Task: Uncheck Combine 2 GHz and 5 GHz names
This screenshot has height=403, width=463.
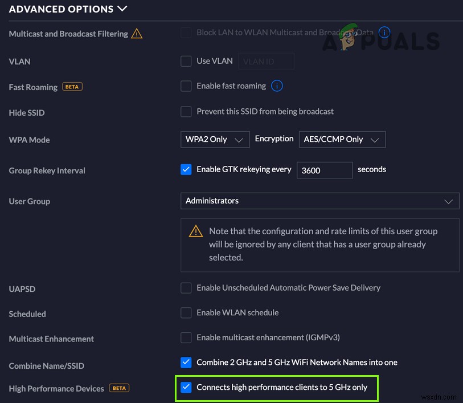Action: point(186,363)
